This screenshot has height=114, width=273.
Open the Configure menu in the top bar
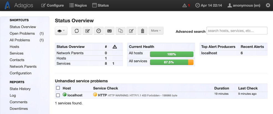point(52,6)
